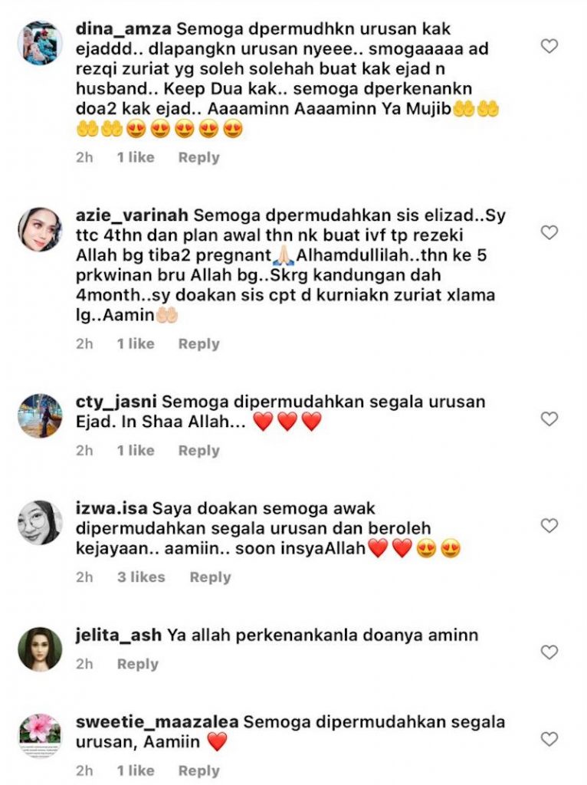View cty_jasni's profile photo
The height and width of the screenshot is (785, 587).
click(x=40, y=415)
